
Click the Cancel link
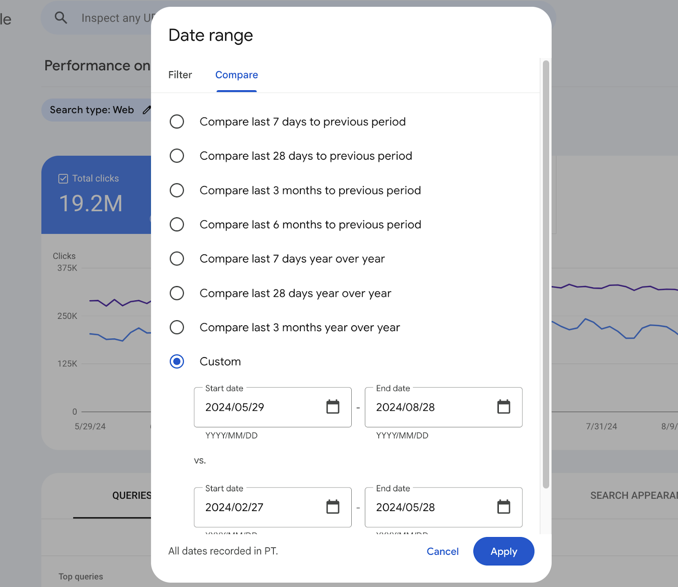(x=442, y=551)
